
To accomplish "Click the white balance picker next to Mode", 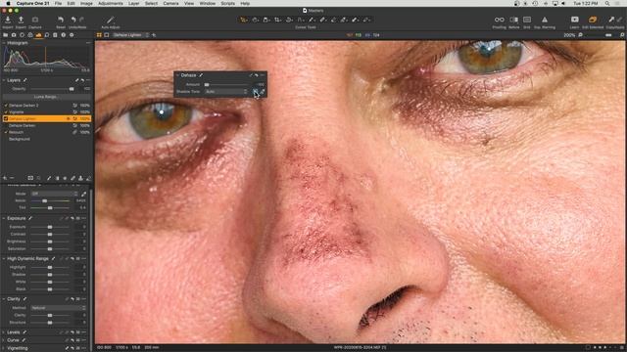I will point(83,194).
